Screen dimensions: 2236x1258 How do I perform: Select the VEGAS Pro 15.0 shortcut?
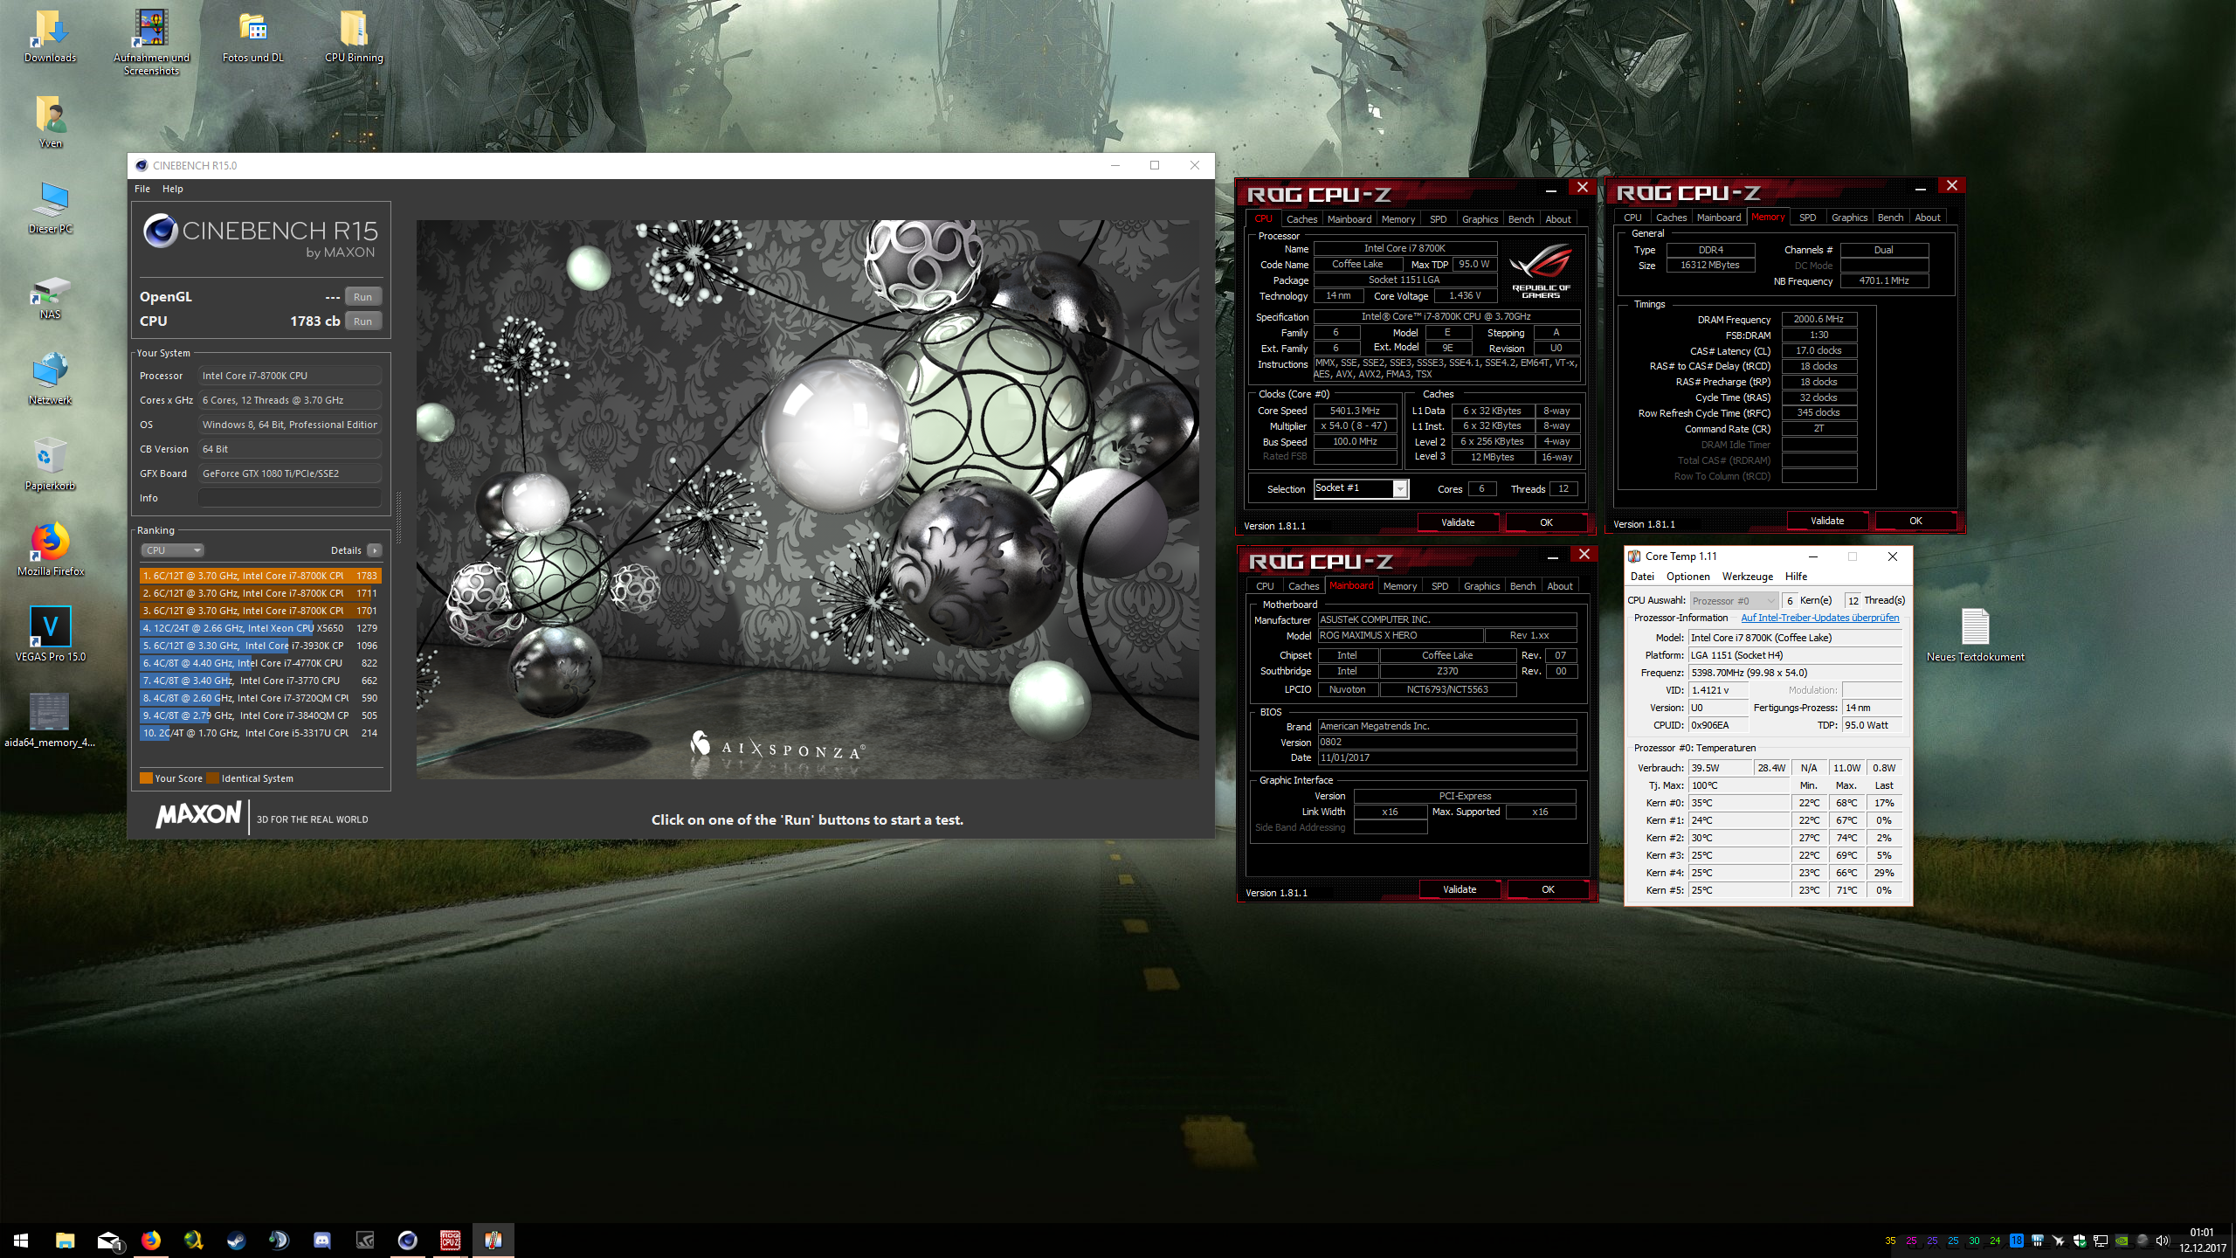[50, 636]
